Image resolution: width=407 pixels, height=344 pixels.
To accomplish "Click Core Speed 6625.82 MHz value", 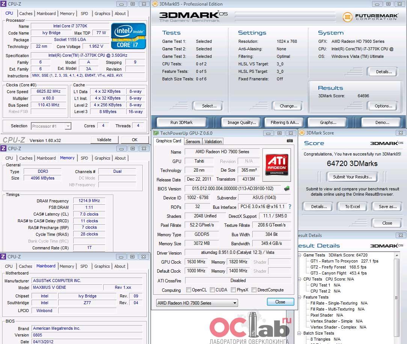I will pyautogui.click(x=48, y=91).
